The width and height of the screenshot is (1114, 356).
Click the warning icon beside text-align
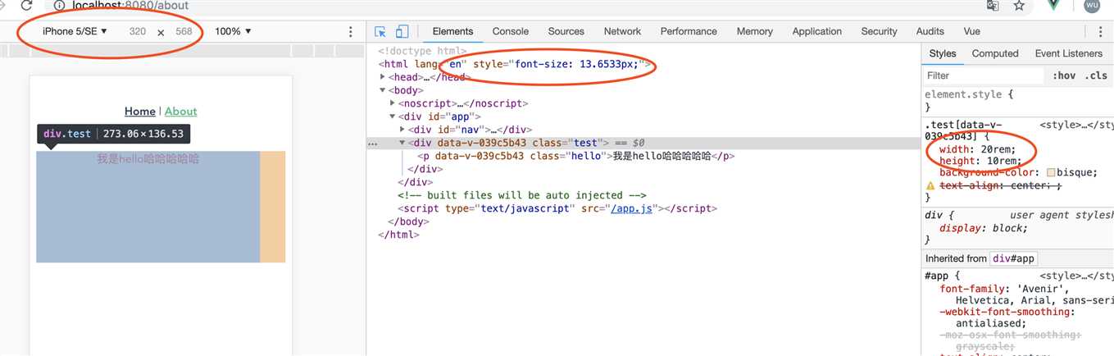930,186
